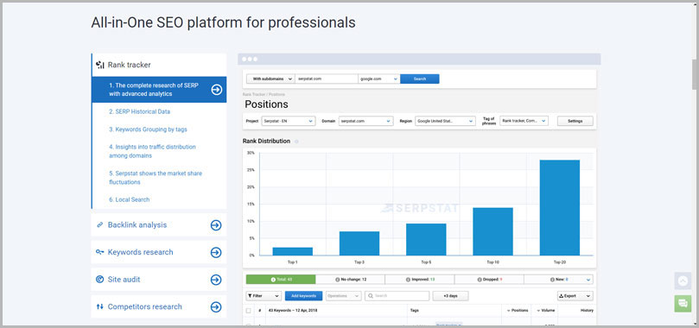Screen dimensions: 699x328
Task: Click arrow icon in Backlink analysis row
Action: [x=216, y=225]
